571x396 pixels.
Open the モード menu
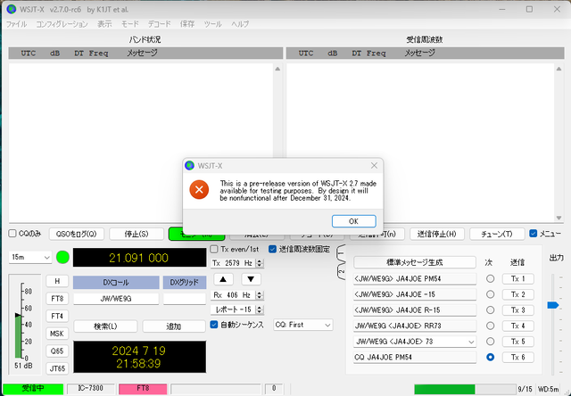click(130, 24)
